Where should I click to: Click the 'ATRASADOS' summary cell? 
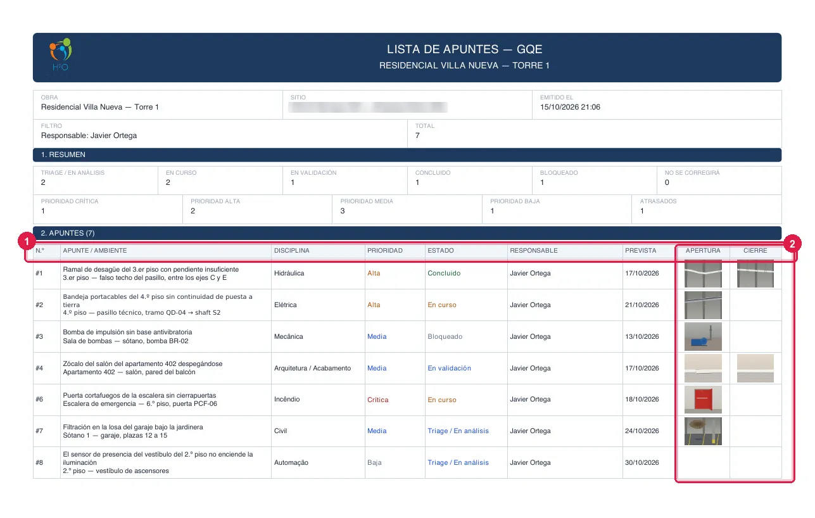707,209
